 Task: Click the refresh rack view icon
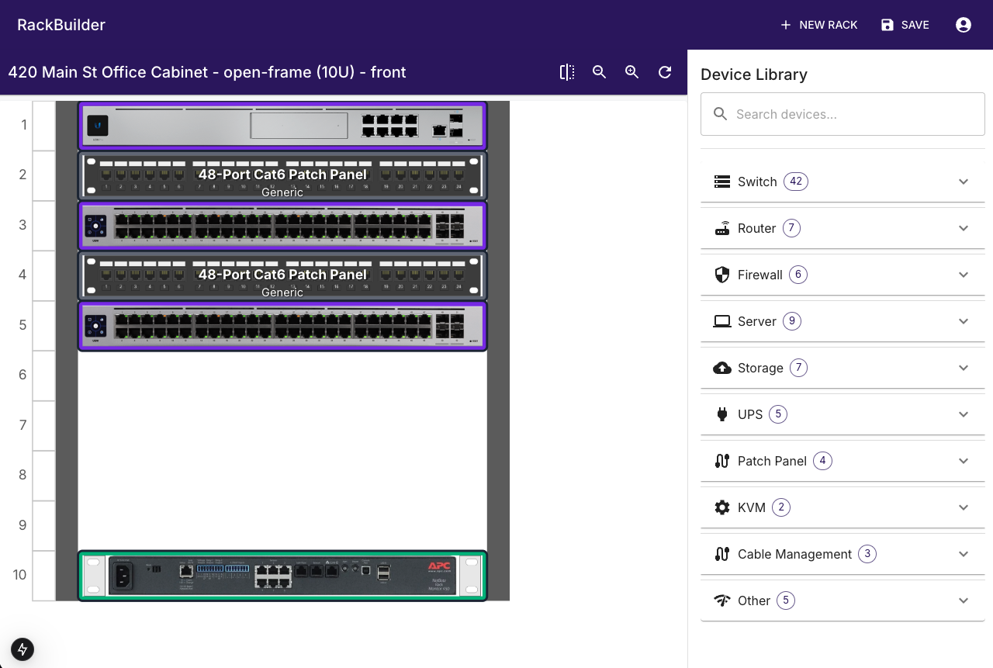(x=665, y=72)
